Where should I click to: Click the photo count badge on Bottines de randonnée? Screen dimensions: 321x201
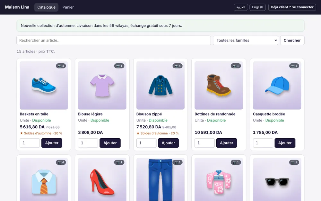coord(236,66)
